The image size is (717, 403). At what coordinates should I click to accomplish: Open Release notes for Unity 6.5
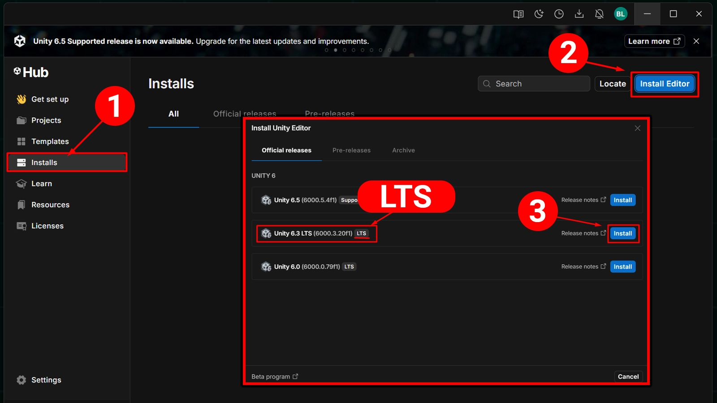[583, 200]
